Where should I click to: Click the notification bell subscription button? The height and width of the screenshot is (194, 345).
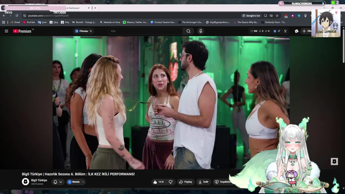pos(58,182)
